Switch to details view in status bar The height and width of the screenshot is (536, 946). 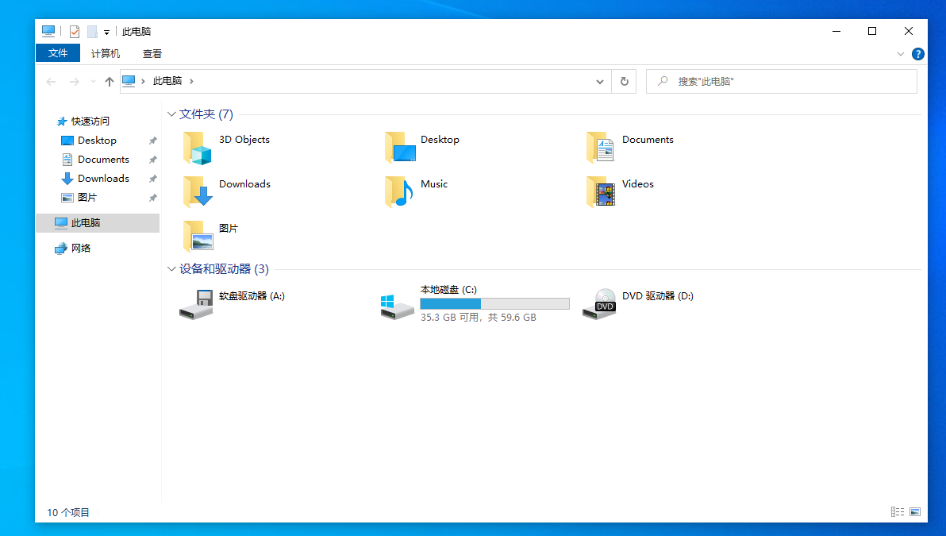click(897, 512)
